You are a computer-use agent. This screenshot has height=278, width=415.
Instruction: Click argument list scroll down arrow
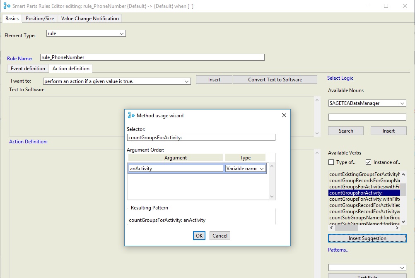(272, 197)
